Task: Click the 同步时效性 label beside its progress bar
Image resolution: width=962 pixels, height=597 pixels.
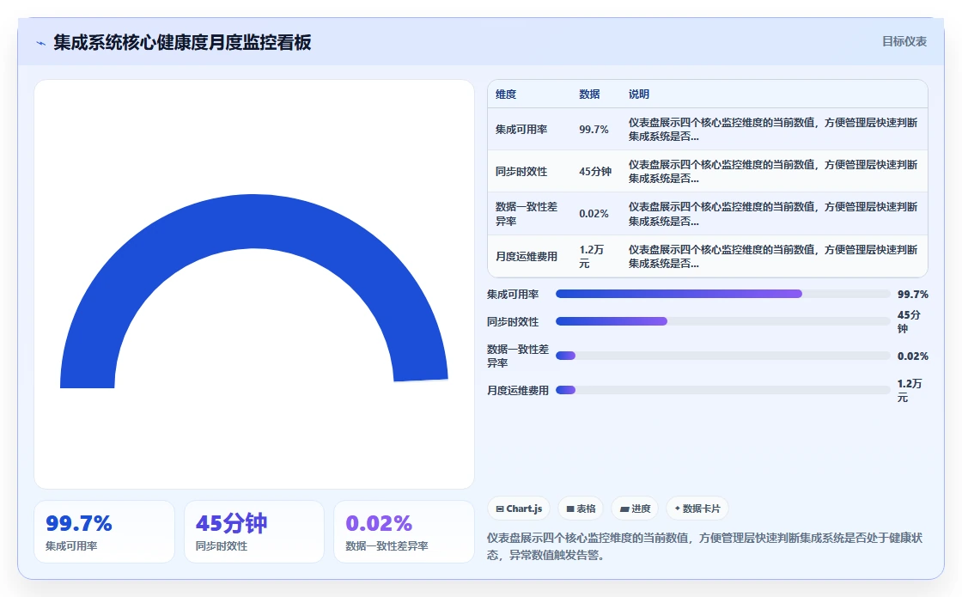Action: [513, 321]
